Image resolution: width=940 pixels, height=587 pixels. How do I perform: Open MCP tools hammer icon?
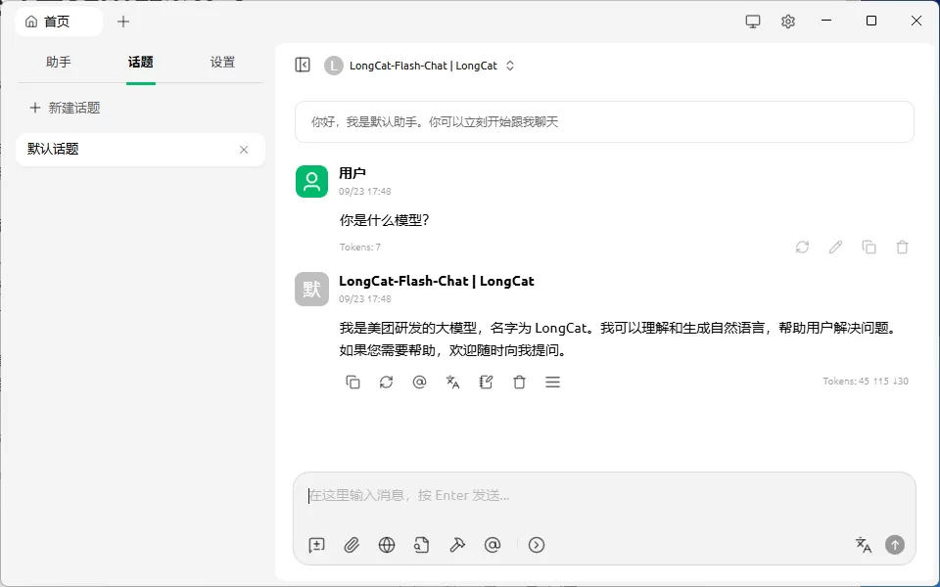[x=457, y=545]
